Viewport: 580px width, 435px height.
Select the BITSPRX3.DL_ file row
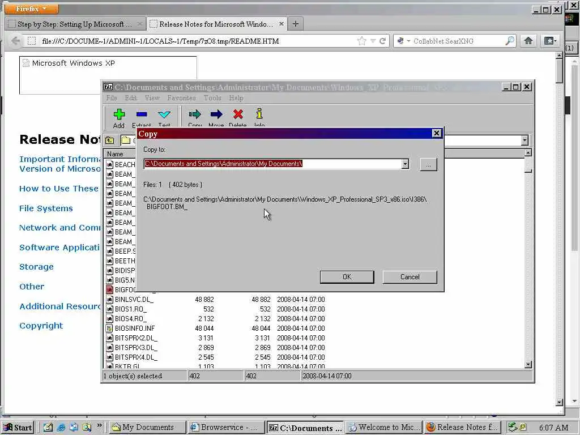pyautogui.click(x=215, y=347)
